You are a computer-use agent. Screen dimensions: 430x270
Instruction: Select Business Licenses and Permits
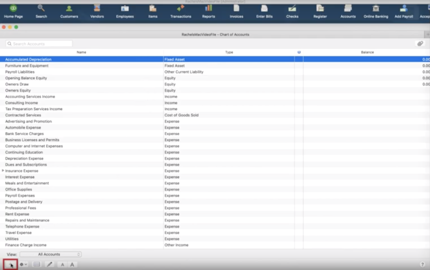215,140
